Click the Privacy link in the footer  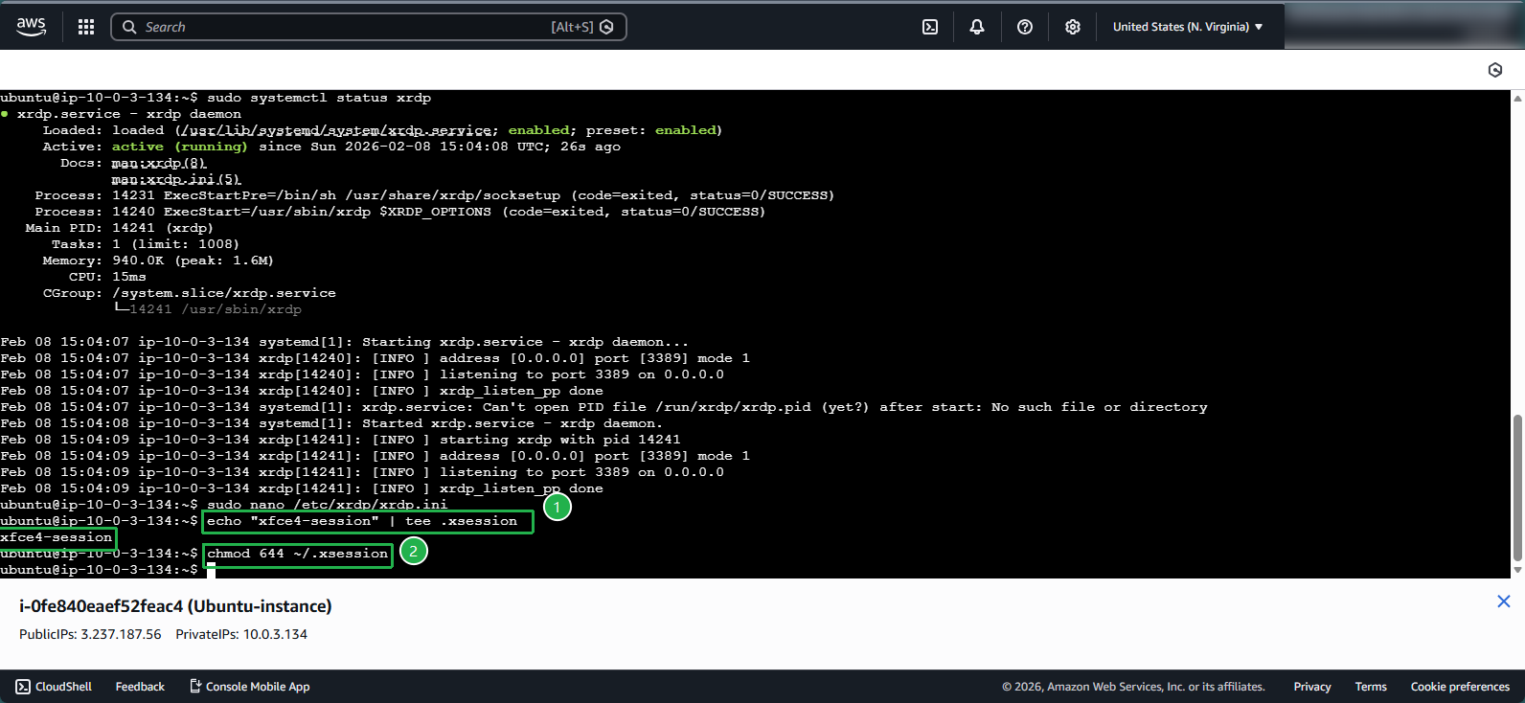(x=1312, y=687)
